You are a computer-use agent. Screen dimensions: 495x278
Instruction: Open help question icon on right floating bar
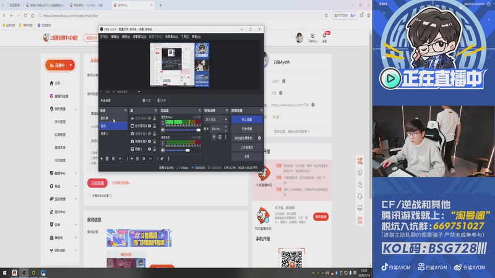(359, 185)
